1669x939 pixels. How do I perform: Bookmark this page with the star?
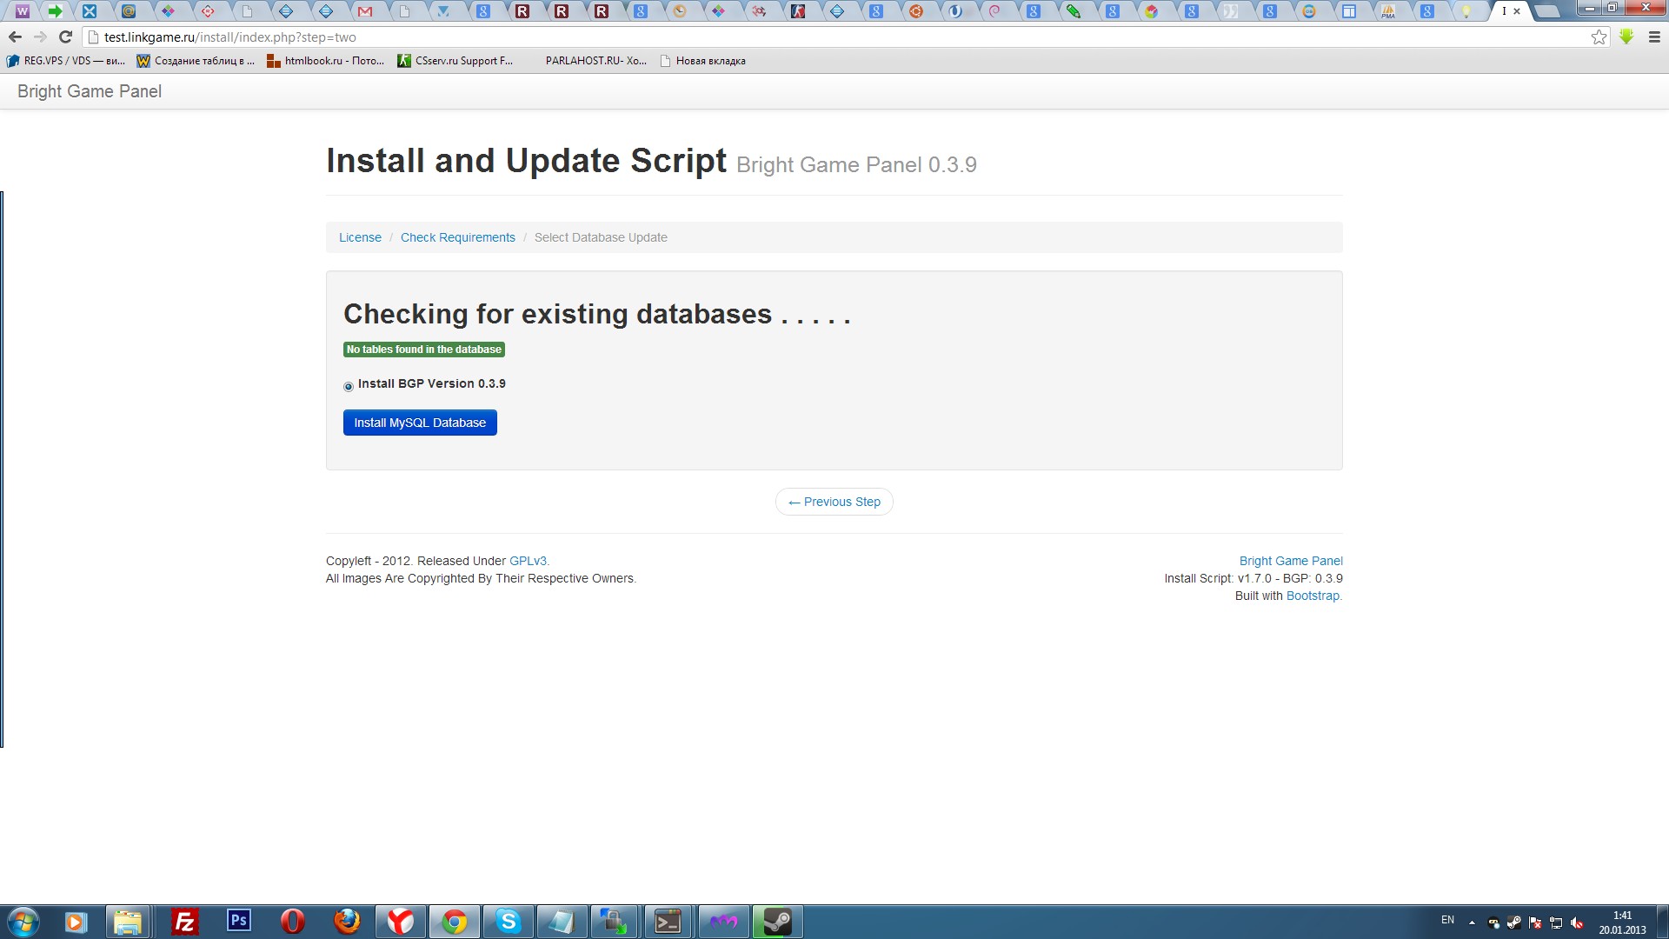(x=1599, y=37)
